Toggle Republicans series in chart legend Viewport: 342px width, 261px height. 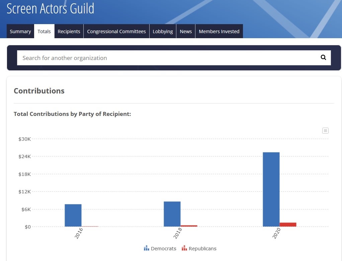(199, 248)
